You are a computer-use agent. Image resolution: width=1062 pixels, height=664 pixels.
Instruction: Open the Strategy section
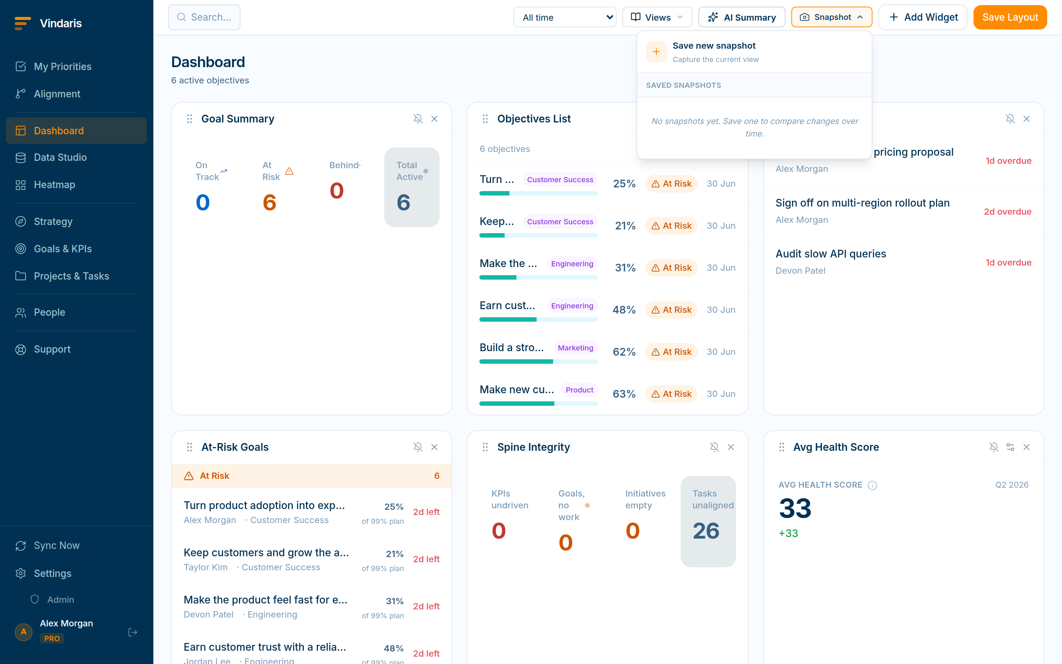(76, 221)
